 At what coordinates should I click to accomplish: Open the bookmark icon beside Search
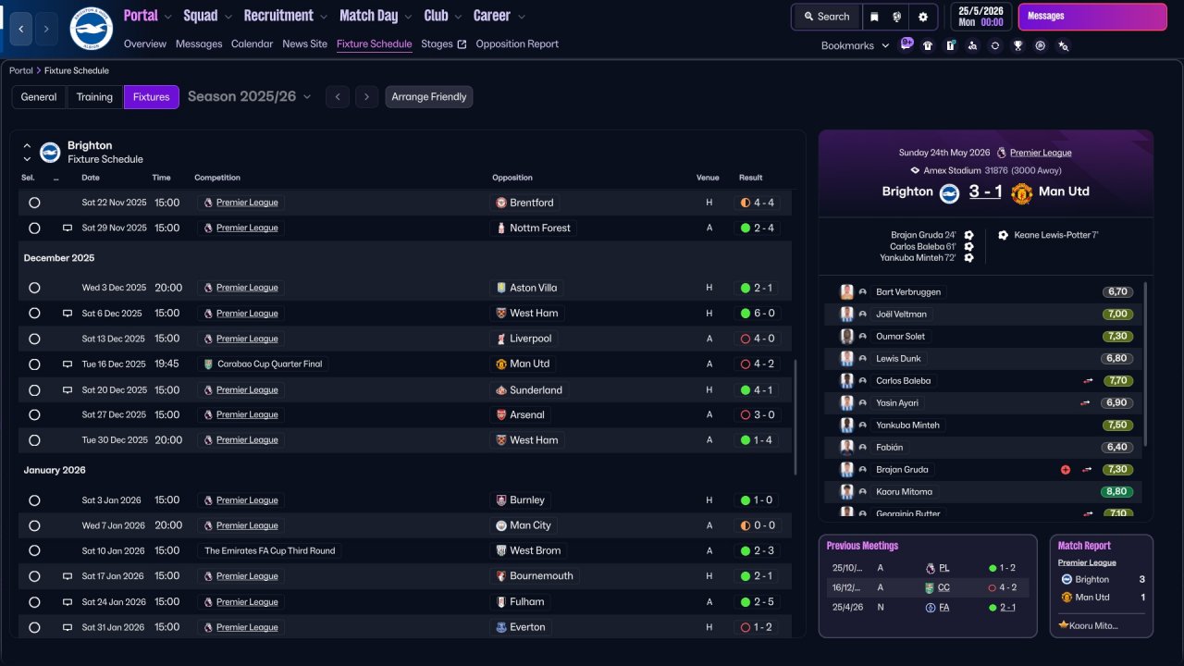coord(875,17)
